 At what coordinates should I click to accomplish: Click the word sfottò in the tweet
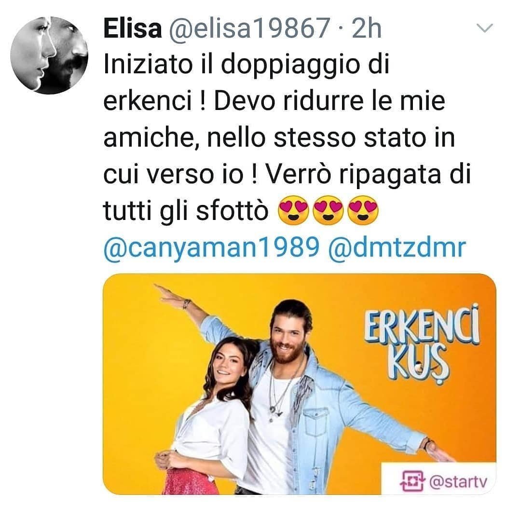232,211
